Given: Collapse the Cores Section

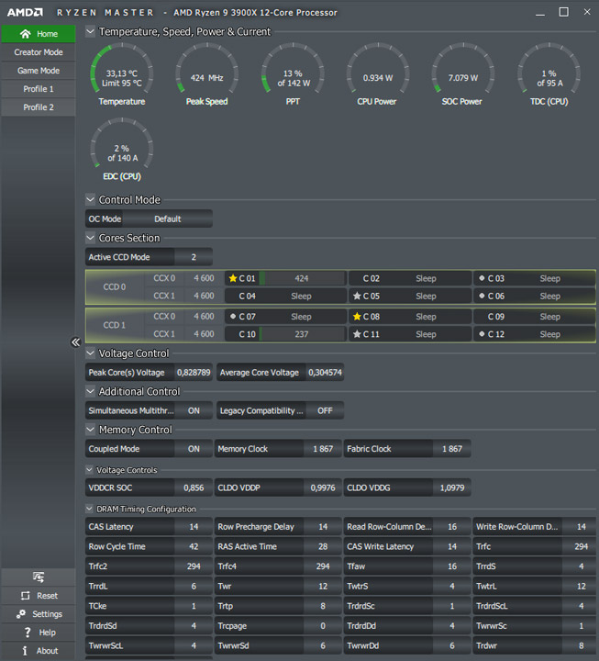Looking at the screenshot, I should [x=90, y=238].
